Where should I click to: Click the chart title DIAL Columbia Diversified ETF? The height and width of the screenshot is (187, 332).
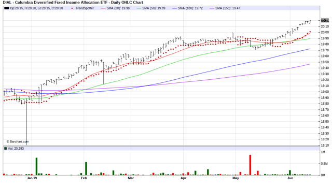click(x=73, y=3)
